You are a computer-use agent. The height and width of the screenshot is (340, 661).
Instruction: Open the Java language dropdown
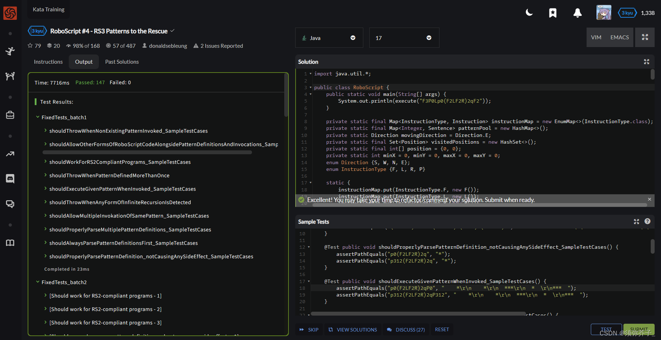(329, 38)
